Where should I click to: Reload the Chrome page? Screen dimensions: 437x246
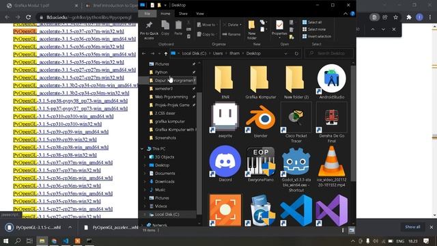pos(29,17)
